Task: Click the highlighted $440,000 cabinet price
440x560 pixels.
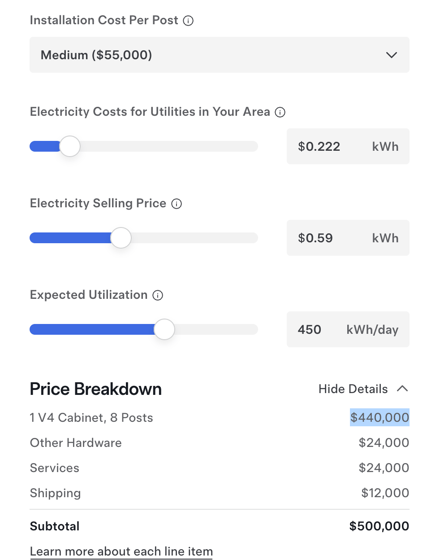Action: 380,418
